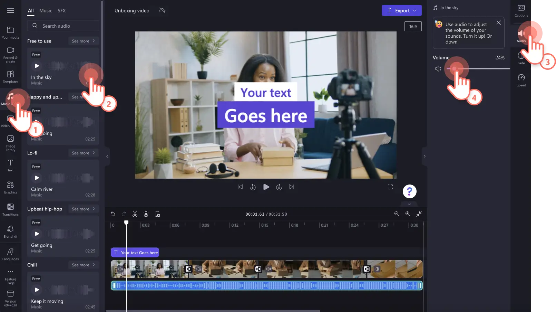The image size is (556, 312).
Task: Open the Export dropdown
Action: (x=402, y=10)
